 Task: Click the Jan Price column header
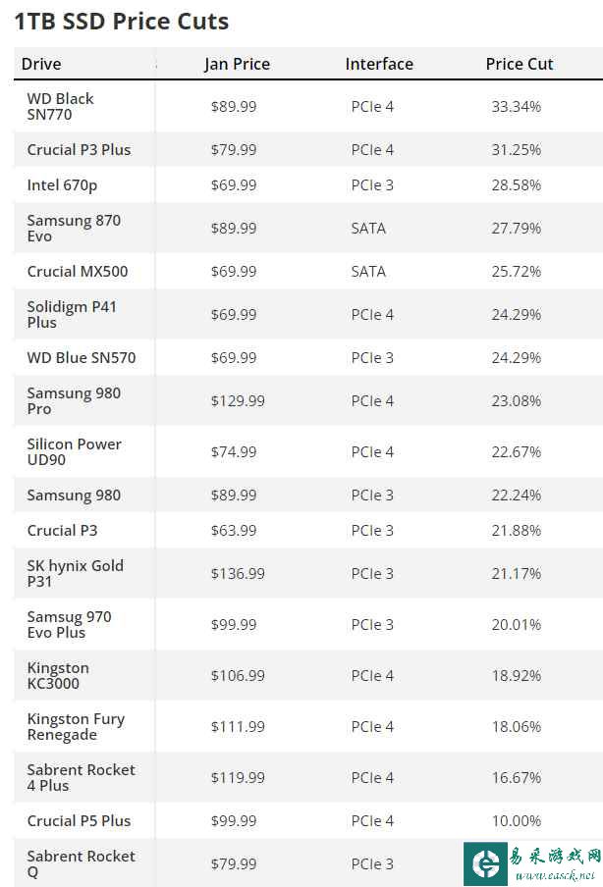(x=238, y=64)
